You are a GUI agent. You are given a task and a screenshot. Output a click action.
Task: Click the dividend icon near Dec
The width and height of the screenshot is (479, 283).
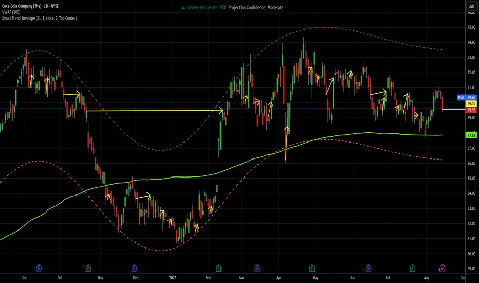pyautogui.click(x=134, y=269)
